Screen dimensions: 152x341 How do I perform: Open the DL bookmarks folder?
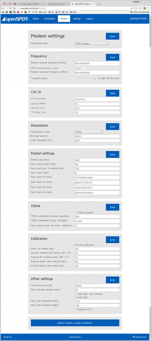51,12
